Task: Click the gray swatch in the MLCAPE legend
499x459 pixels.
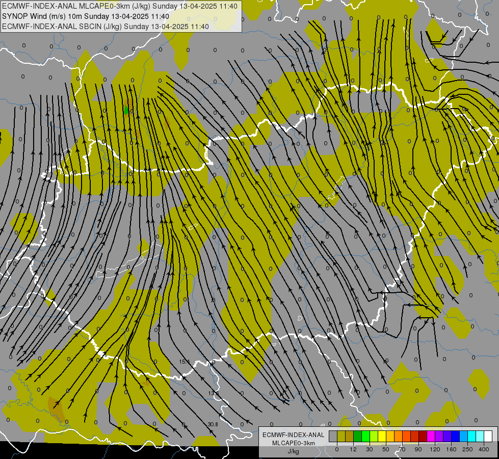Action: pos(333,436)
